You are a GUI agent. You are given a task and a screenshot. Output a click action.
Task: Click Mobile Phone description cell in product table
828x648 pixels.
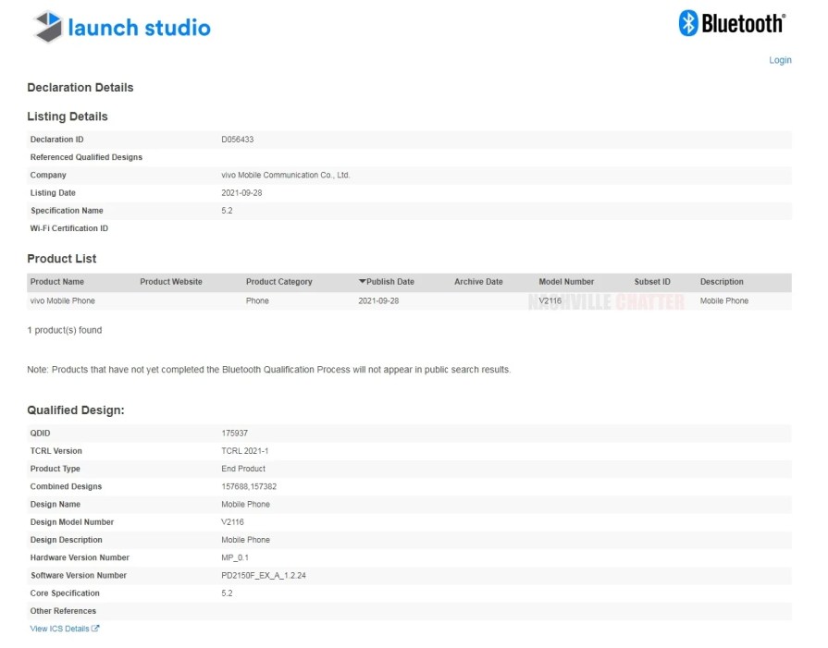coord(724,300)
